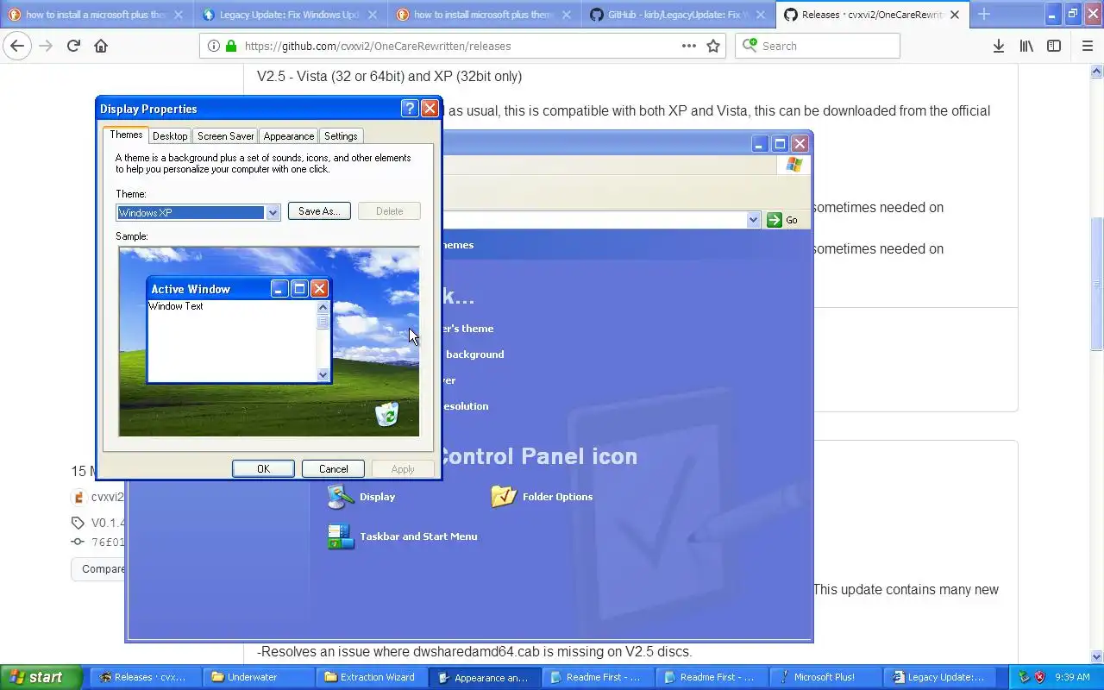
Task: Switch to Releases browser taskbar button
Action: click(147, 677)
